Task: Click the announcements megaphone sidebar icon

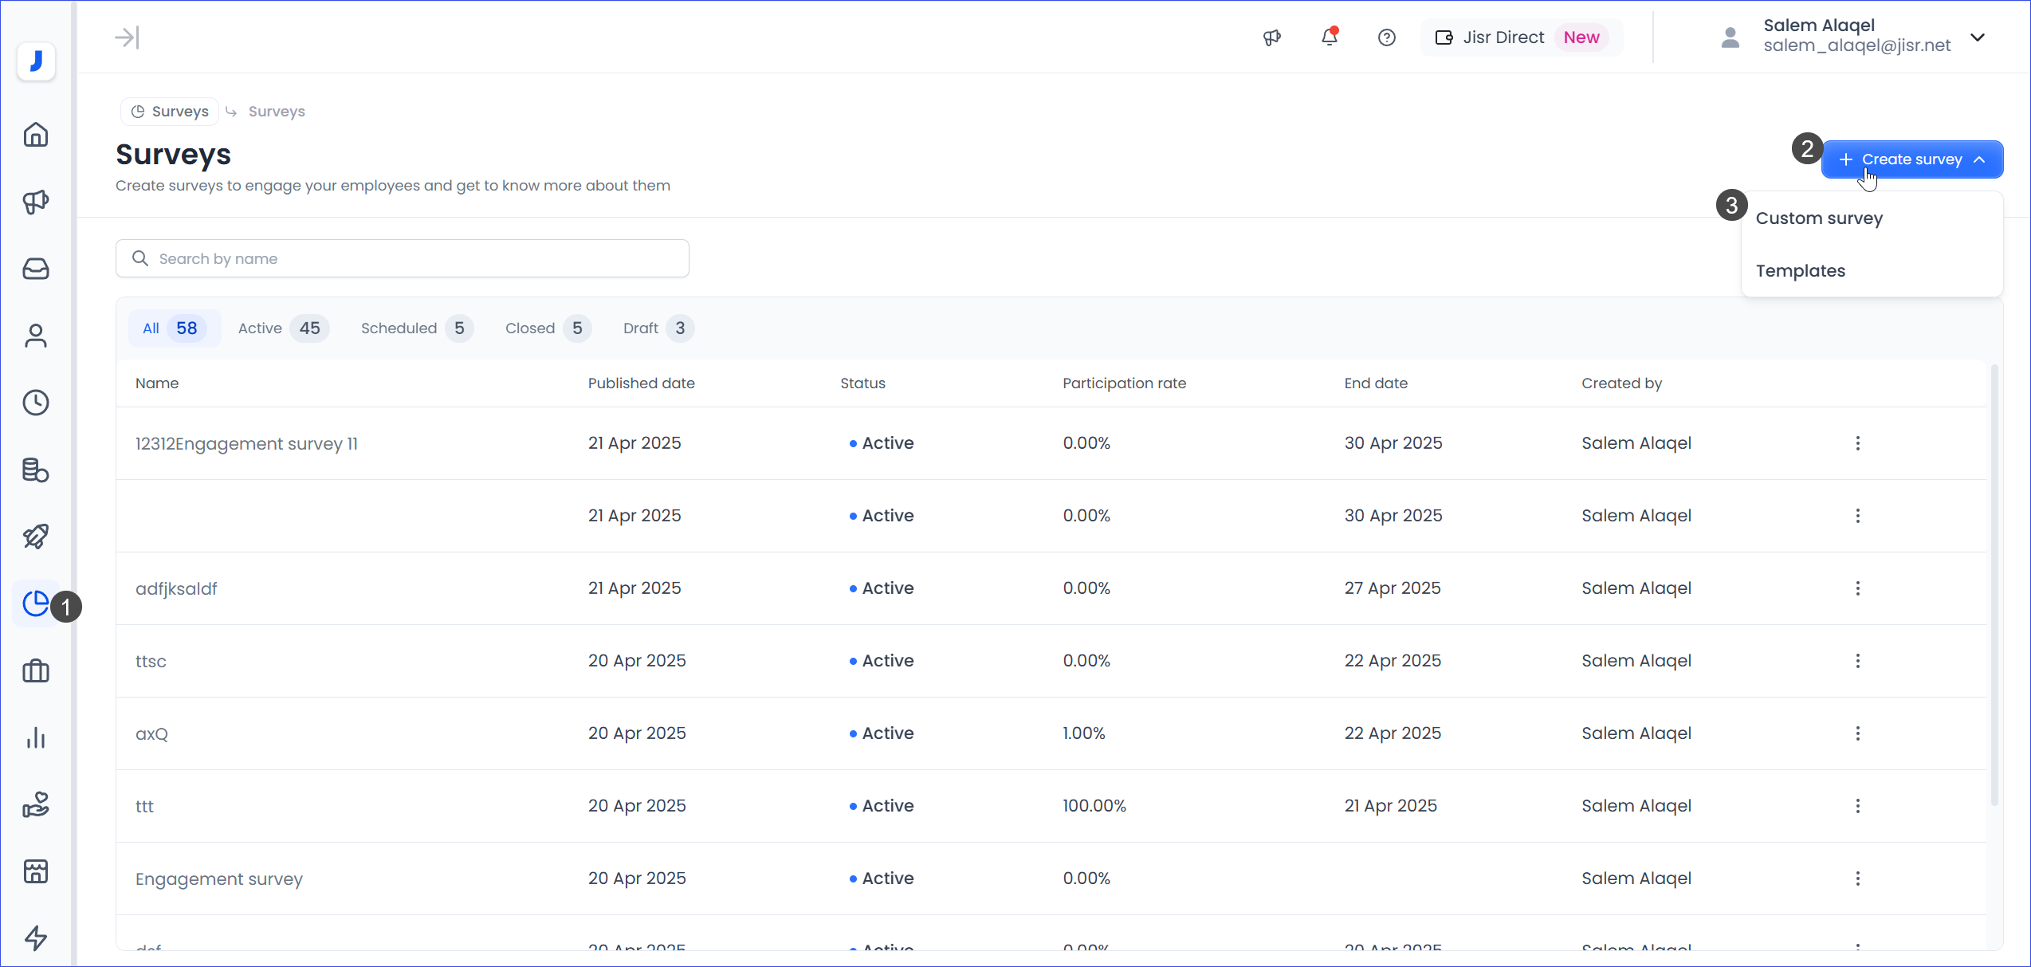Action: pos(36,202)
